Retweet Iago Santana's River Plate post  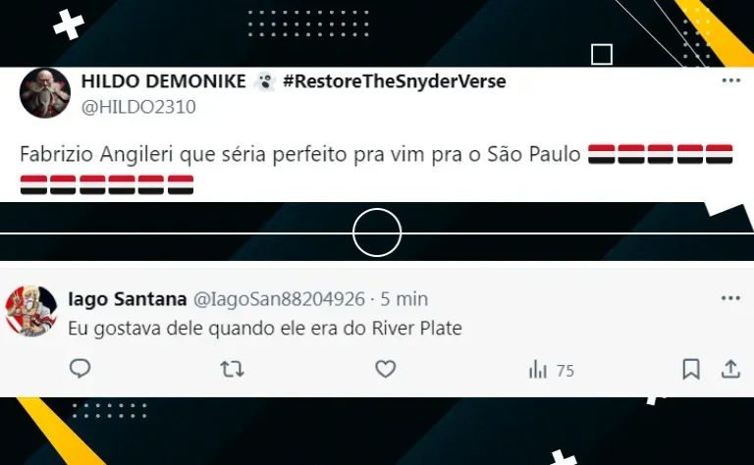(x=233, y=370)
